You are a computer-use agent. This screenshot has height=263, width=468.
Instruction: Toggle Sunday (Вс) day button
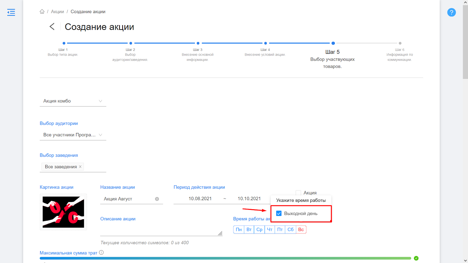(301, 229)
